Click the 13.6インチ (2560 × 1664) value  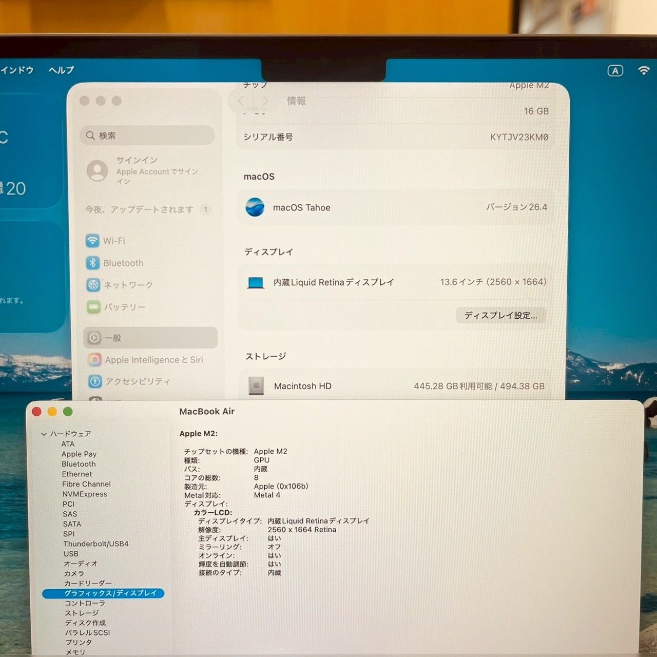(493, 282)
